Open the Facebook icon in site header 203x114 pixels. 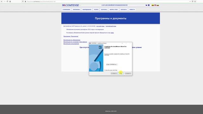[149, 5]
